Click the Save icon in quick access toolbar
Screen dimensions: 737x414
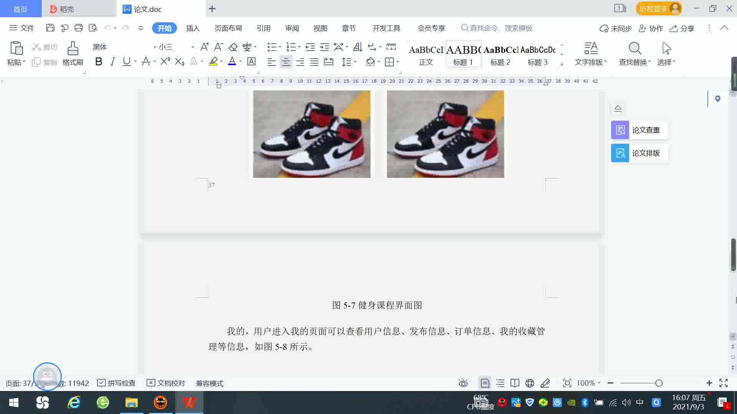(x=50, y=28)
